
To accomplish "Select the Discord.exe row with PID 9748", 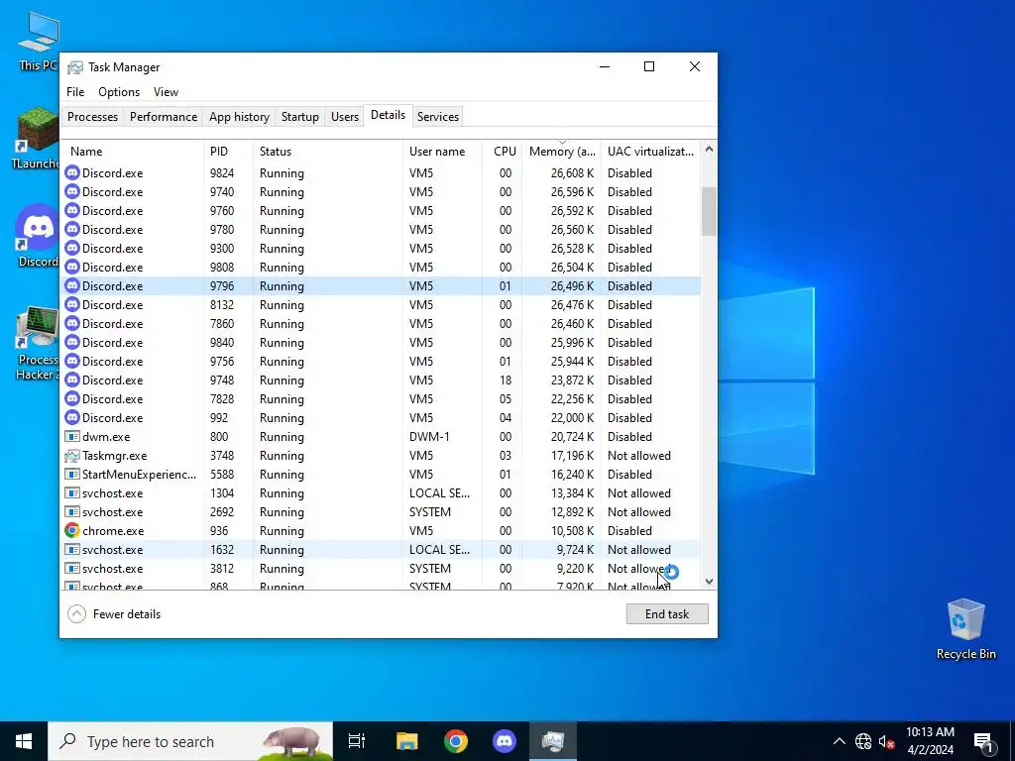I will pos(382,380).
